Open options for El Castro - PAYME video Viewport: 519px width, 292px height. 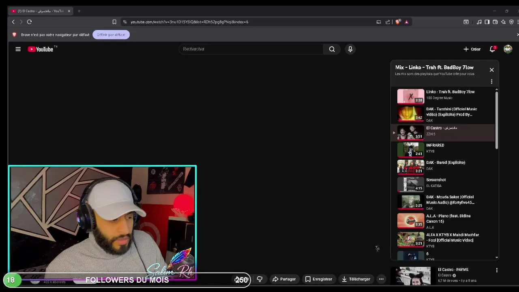click(497, 270)
